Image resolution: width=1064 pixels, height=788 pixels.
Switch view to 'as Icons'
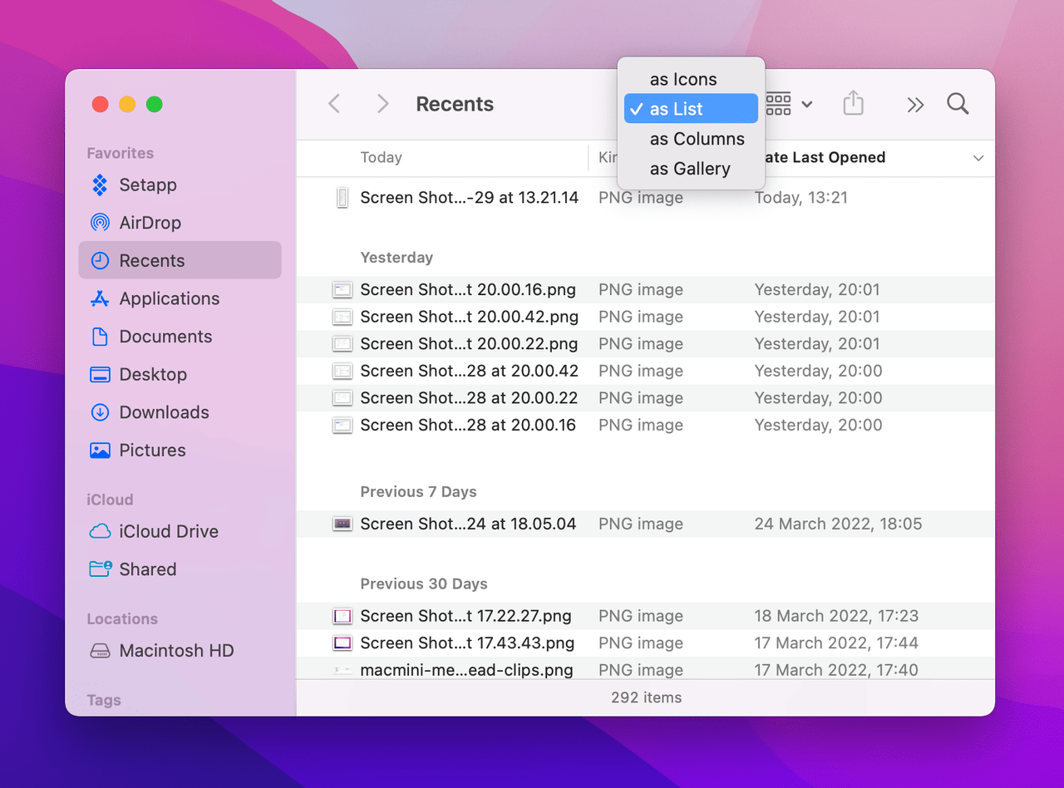[683, 79]
